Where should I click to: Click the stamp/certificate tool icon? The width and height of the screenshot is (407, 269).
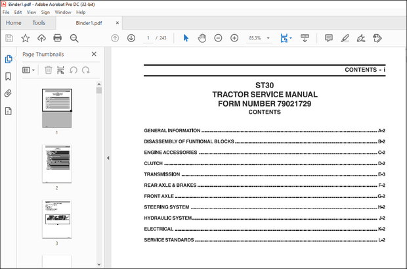click(x=377, y=38)
